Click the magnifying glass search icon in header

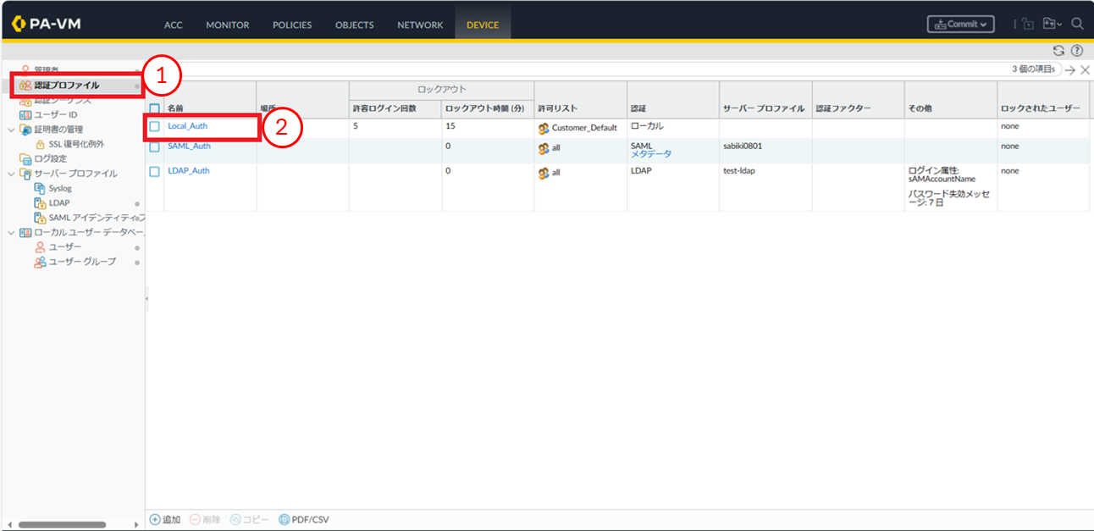coord(1077,24)
